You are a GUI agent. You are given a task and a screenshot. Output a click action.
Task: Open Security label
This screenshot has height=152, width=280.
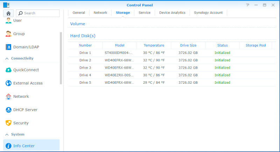pyautogui.click(x=21, y=123)
